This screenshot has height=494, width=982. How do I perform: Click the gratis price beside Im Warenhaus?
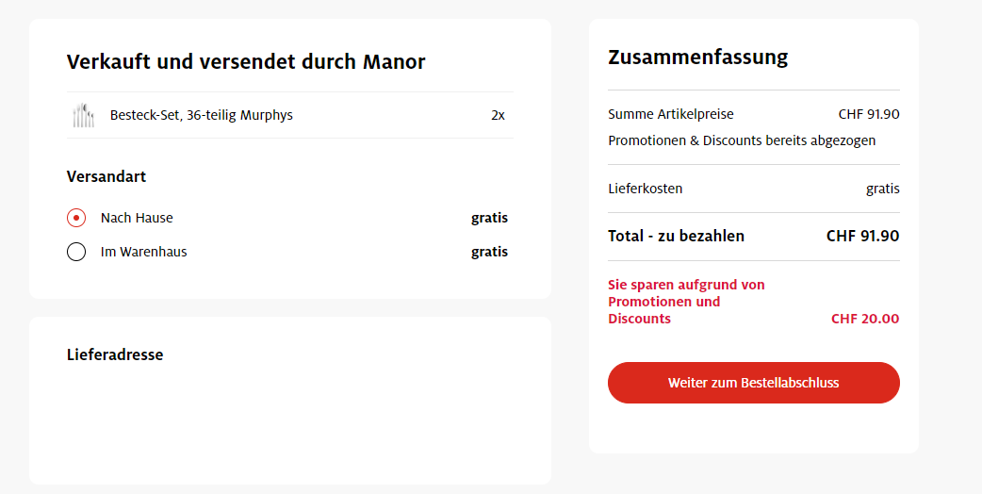tap(489, 252)
